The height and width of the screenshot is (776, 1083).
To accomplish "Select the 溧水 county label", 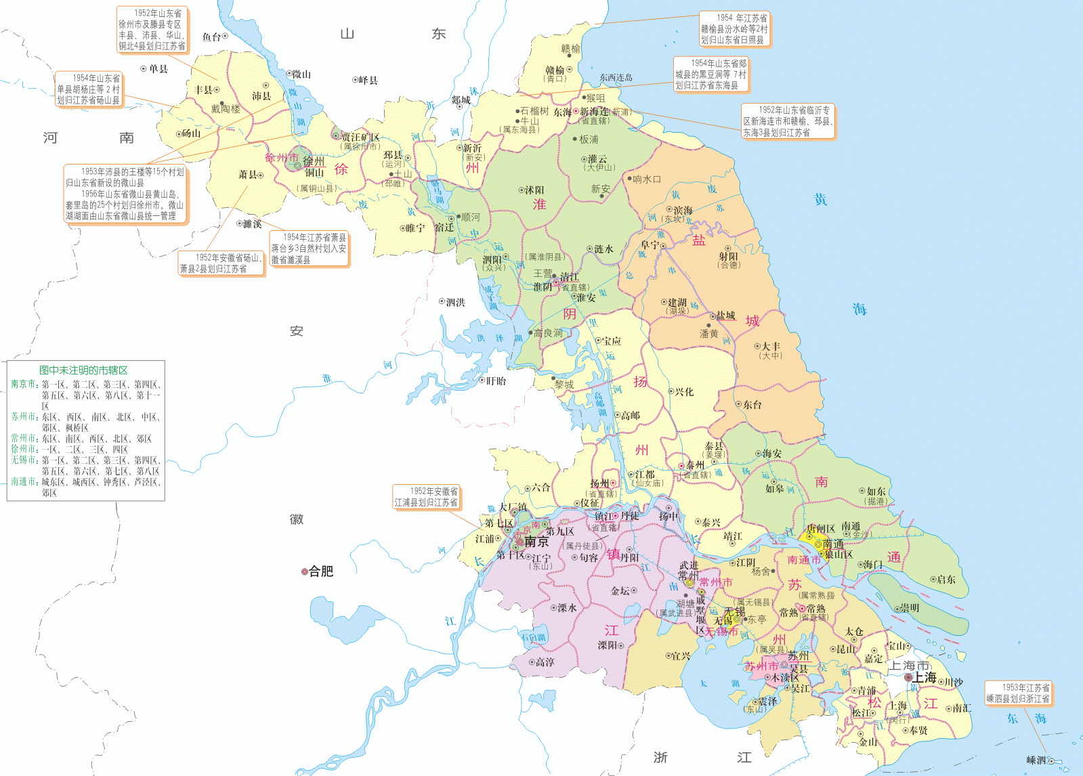I will coord(567,607).
